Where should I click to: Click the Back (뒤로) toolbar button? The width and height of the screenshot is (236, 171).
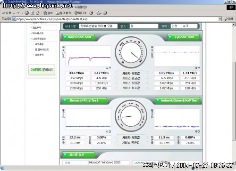(7, 13)
